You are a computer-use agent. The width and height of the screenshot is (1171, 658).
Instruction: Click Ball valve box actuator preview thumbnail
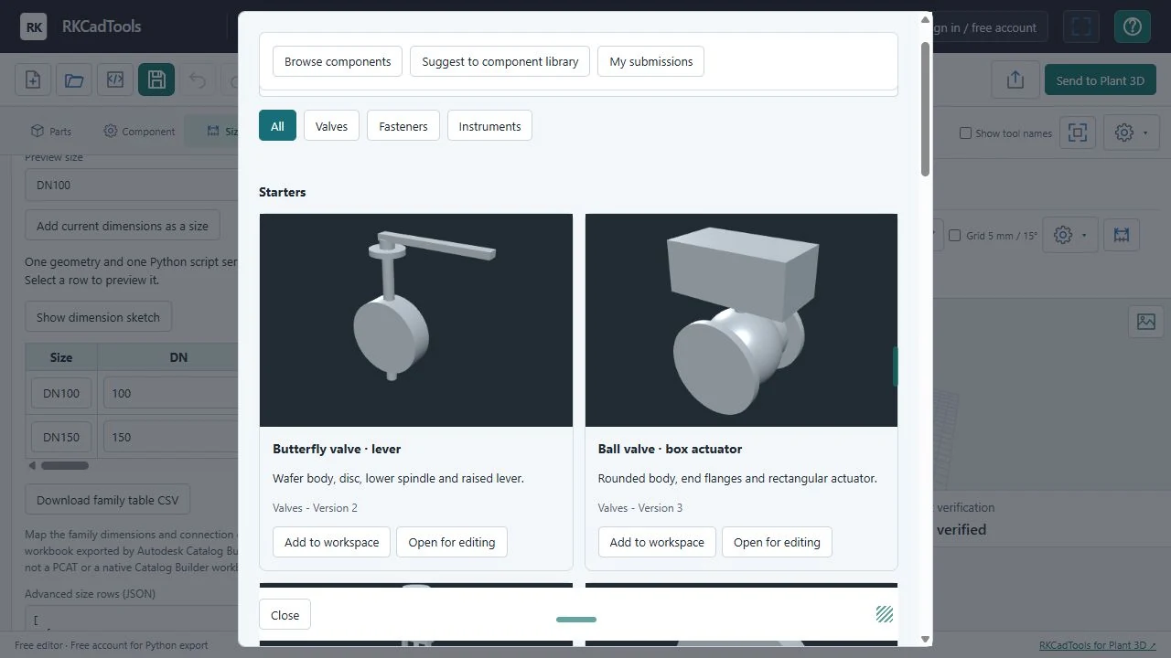tap(741, 320)
